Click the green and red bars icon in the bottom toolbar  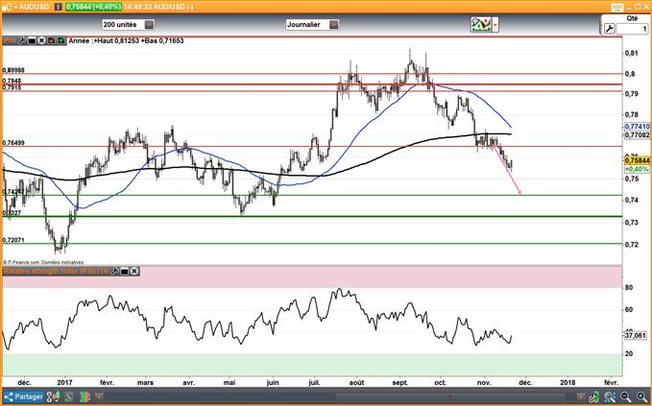[85, 396]
